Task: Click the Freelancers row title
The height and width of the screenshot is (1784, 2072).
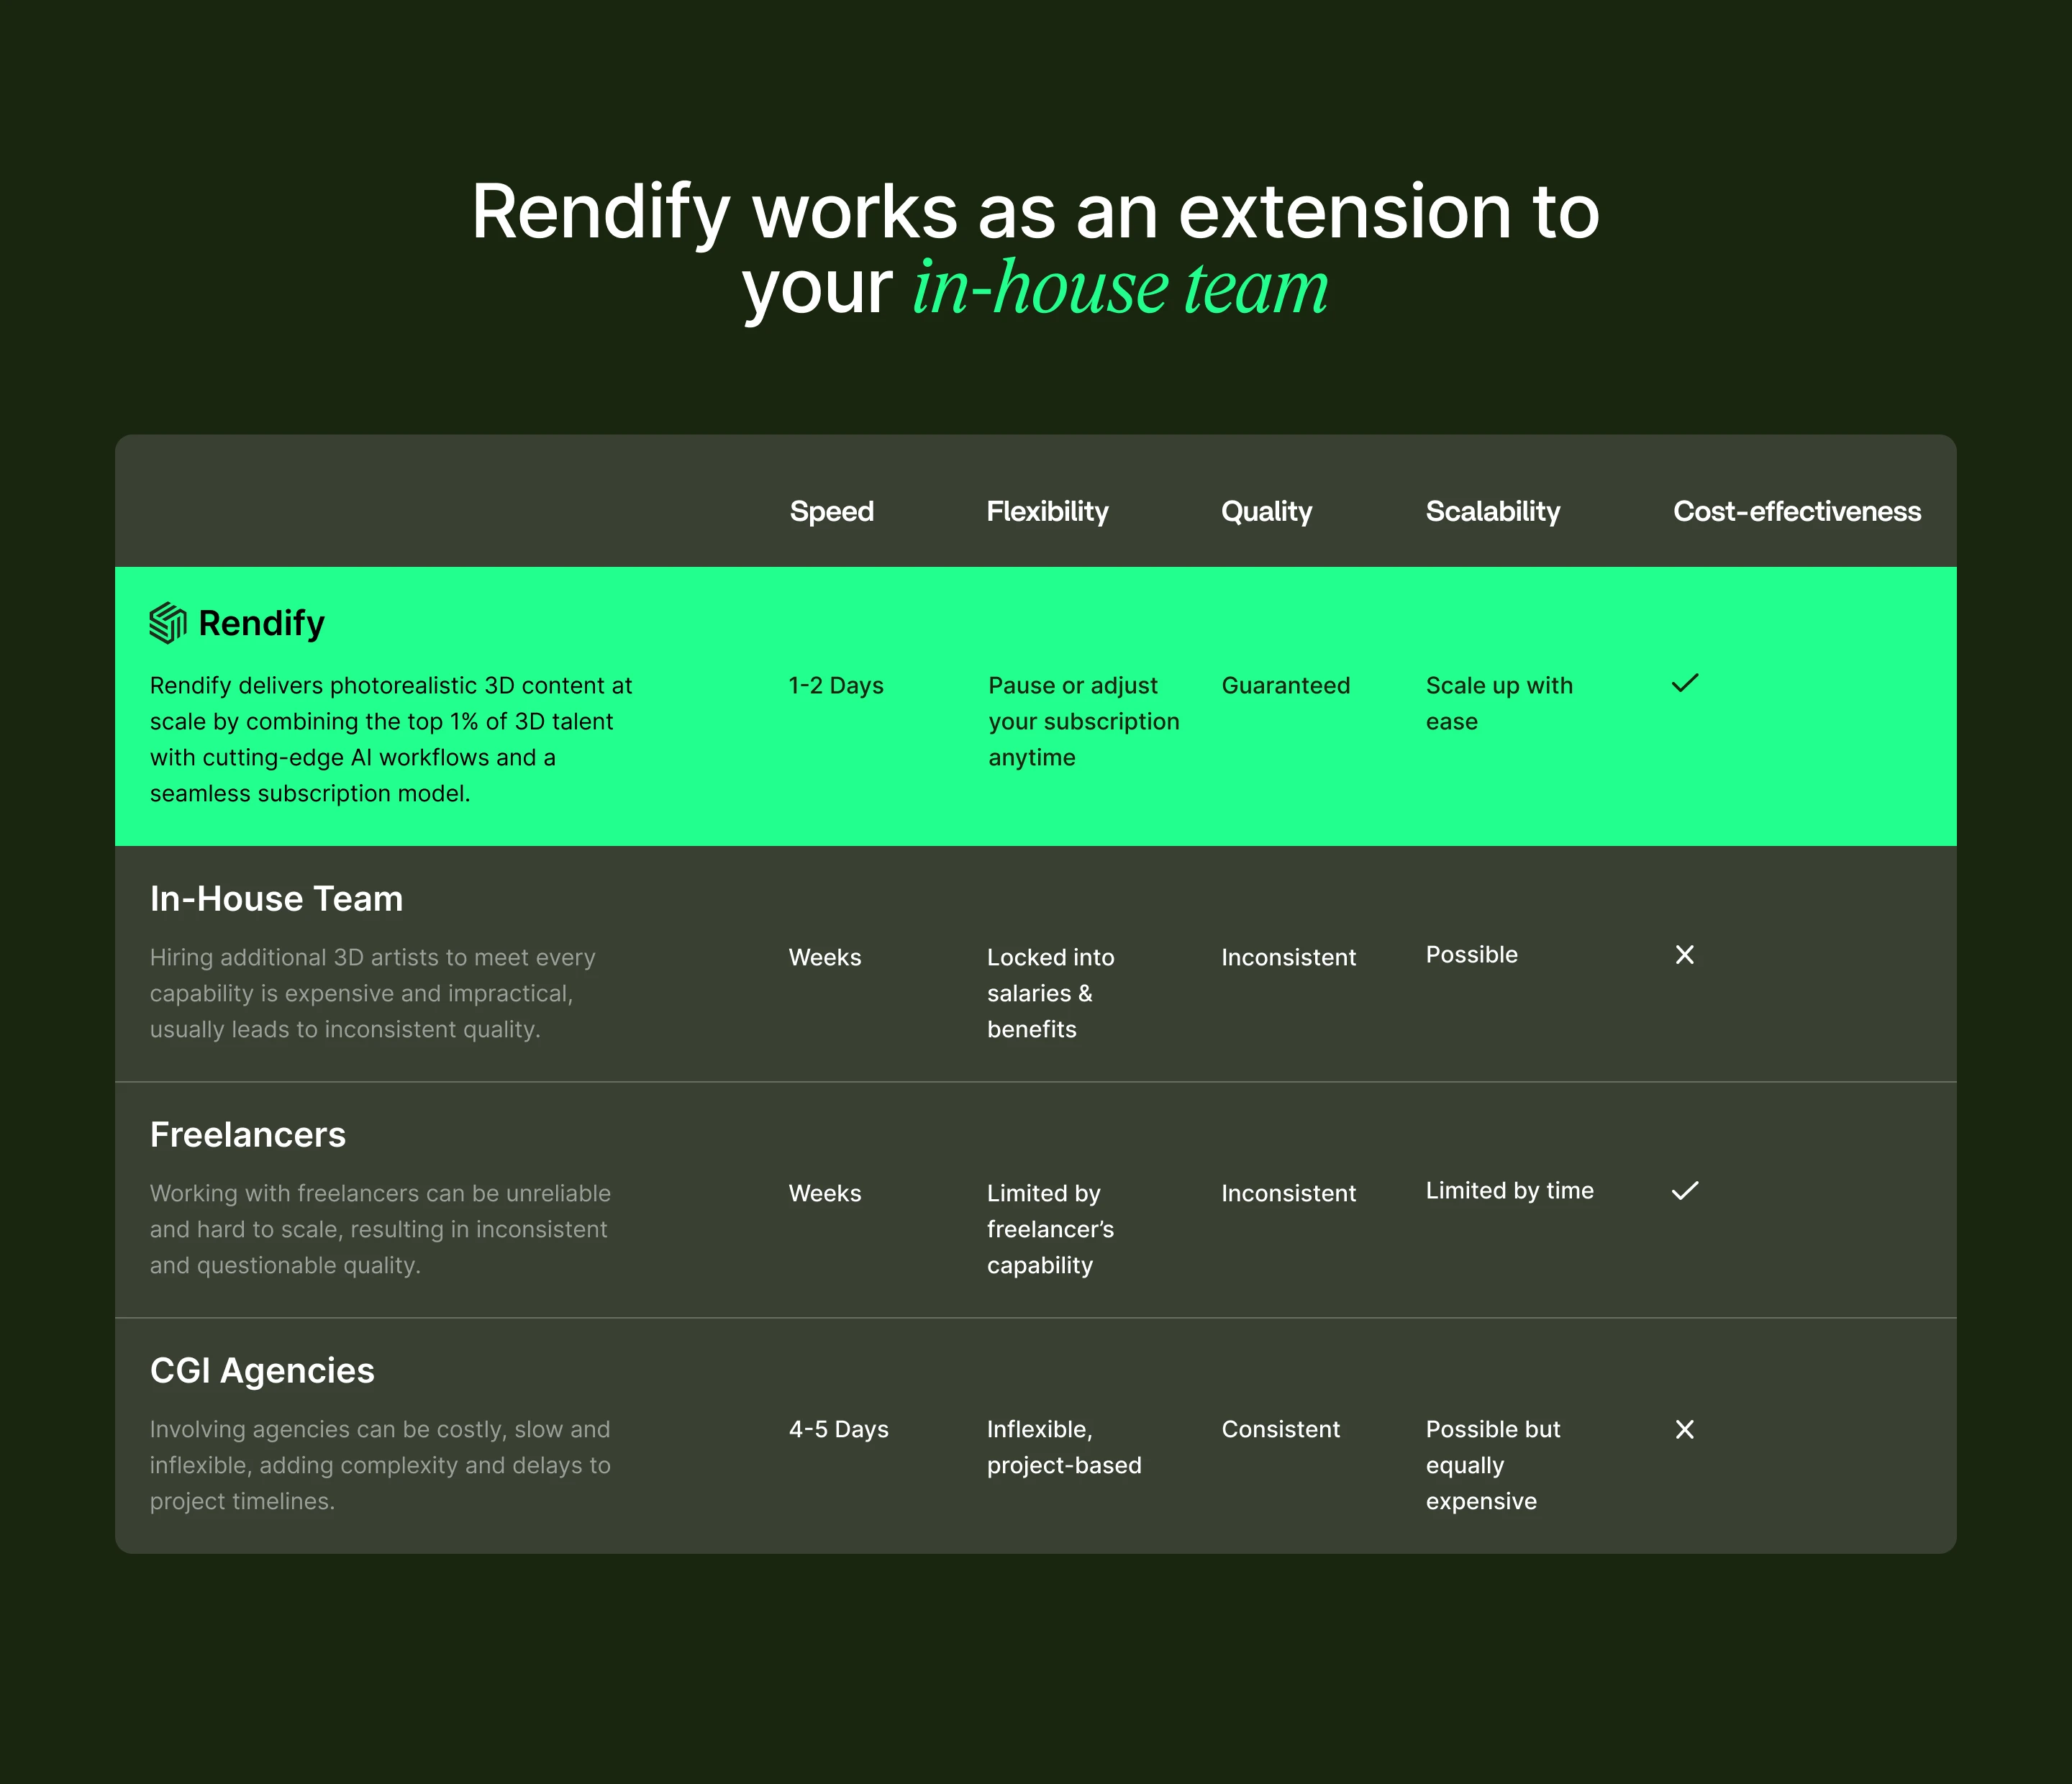Action: click(247, 1134)
